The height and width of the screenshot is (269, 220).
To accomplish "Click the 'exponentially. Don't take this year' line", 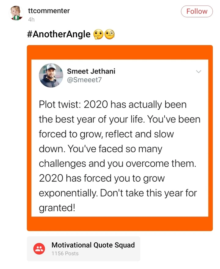I will point(118,193).
